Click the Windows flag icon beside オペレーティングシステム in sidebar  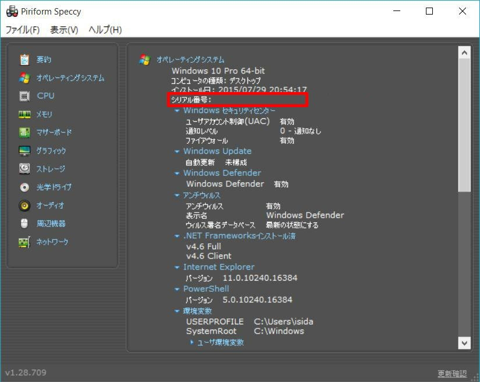click(x=24, y=78)
